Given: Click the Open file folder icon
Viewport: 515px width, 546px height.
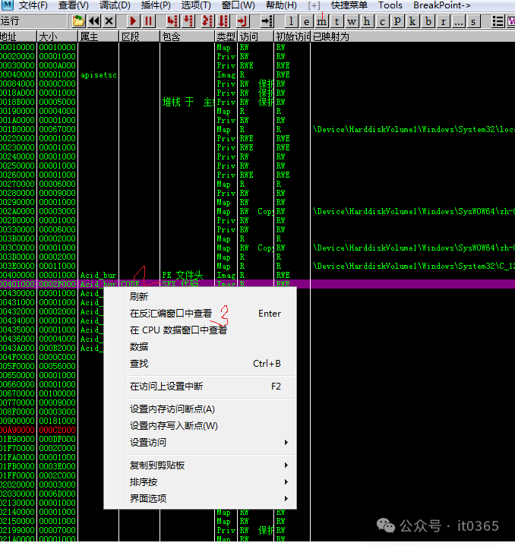Looking at the screenshot, I should (x=78, y=21).
